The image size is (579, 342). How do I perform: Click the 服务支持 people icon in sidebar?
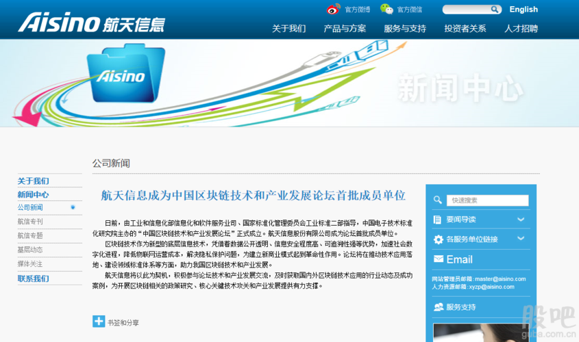(x=439, y=307)
